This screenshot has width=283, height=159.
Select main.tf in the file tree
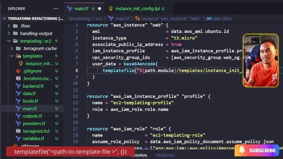pyautogui.click(x=30, y=109)
